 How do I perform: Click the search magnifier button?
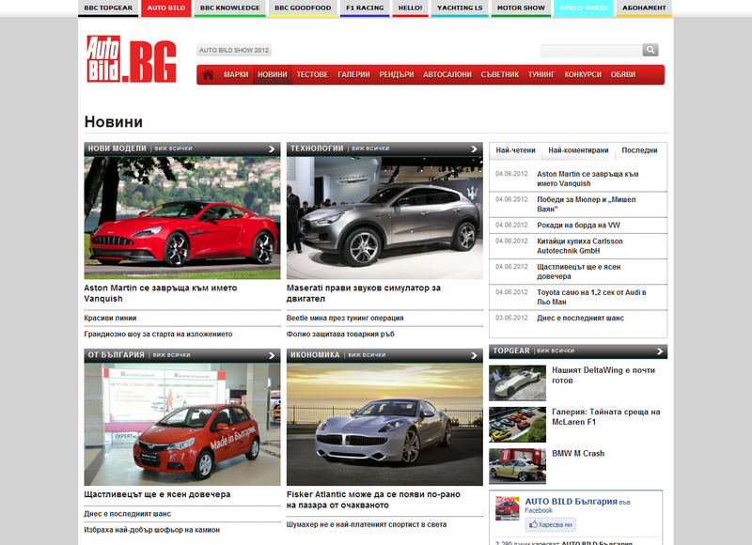(x=650, y=50)
